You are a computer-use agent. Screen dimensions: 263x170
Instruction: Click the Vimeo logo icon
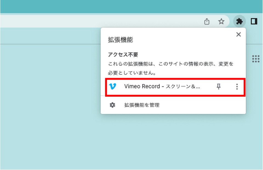point(112,87)
